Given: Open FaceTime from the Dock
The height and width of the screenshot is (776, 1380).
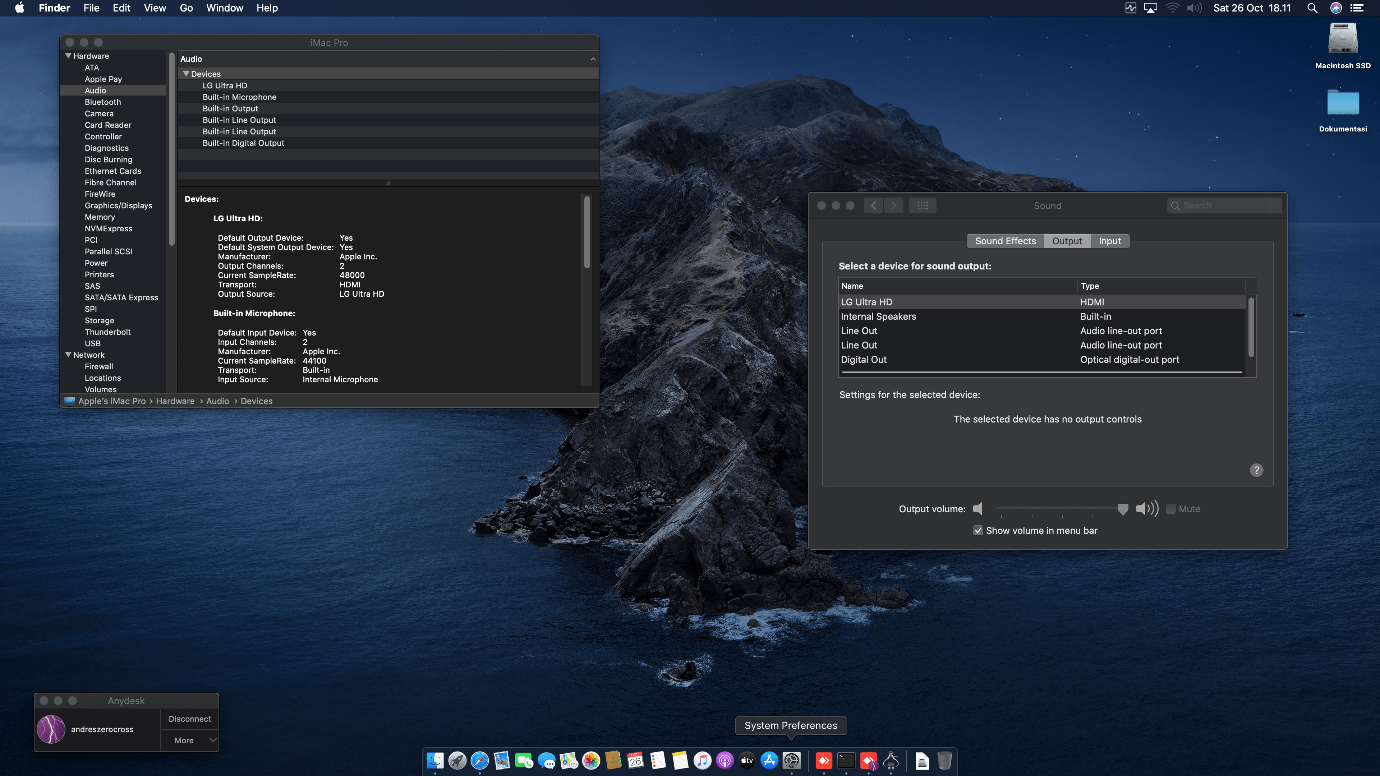Looking at the screenshot, I should [x=524, y=760].
